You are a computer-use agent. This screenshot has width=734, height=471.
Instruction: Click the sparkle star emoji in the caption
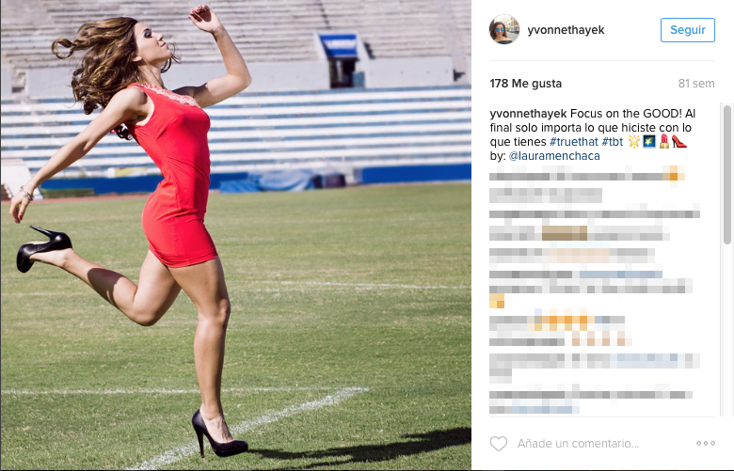point(634,141)
